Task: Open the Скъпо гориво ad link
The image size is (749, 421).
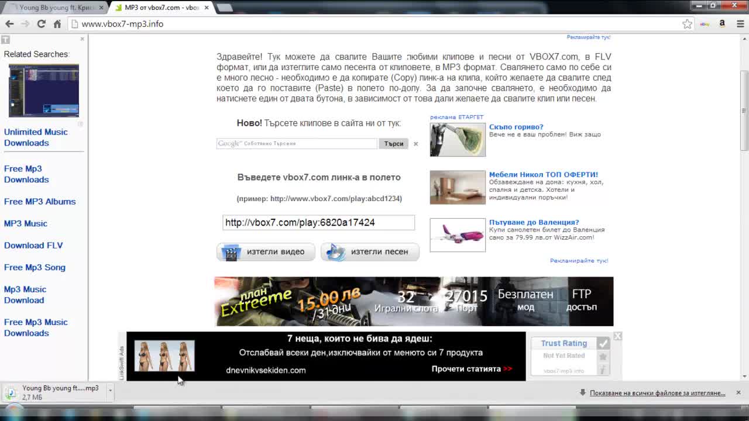Action: coord(516,127)
